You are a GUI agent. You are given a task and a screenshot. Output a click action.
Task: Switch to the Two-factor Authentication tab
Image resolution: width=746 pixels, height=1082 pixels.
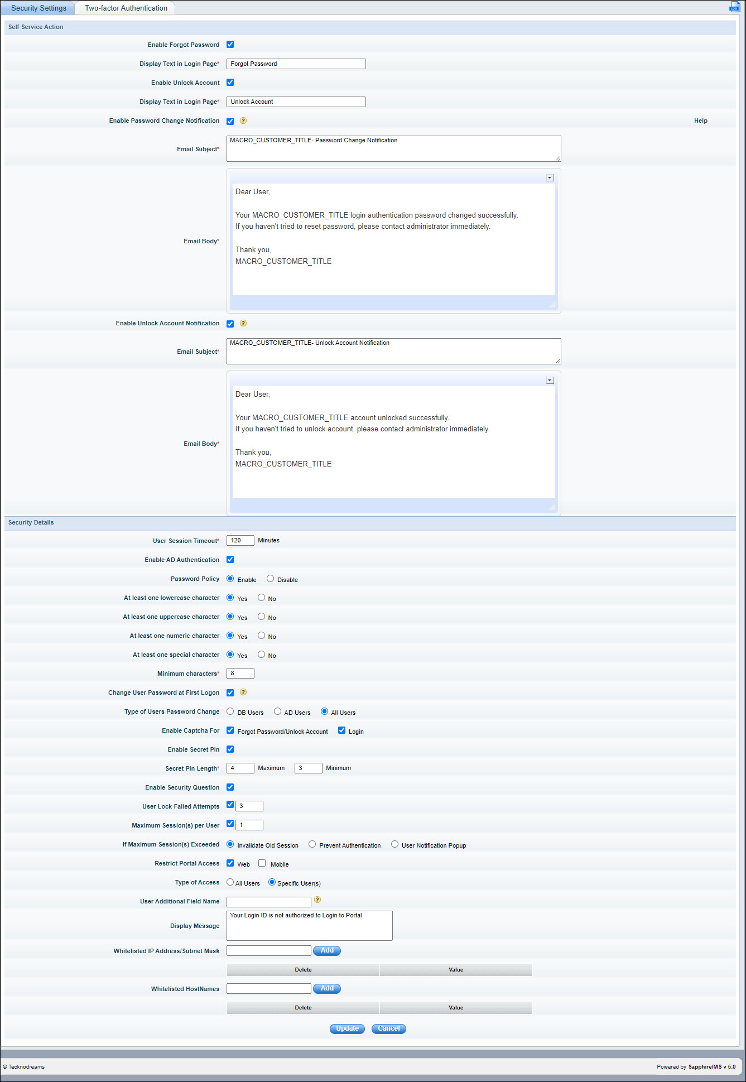(x=126, y=8)
